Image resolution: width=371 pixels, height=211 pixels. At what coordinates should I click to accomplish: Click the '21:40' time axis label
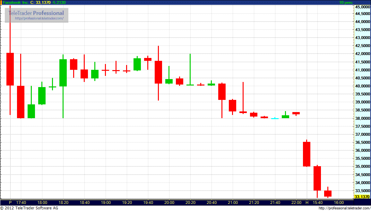pos(275,202)
